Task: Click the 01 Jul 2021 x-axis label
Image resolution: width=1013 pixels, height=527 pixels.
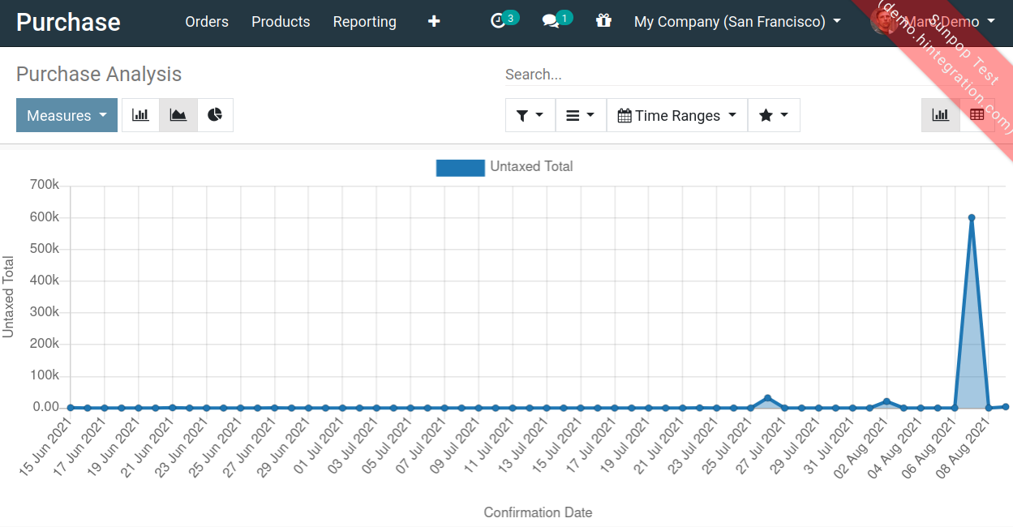Action: click(x=320, y=447)
